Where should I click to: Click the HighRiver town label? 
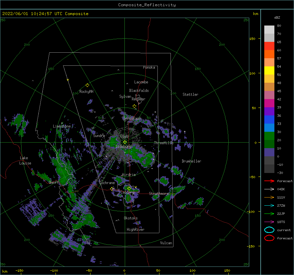click(x=136, y=230)
